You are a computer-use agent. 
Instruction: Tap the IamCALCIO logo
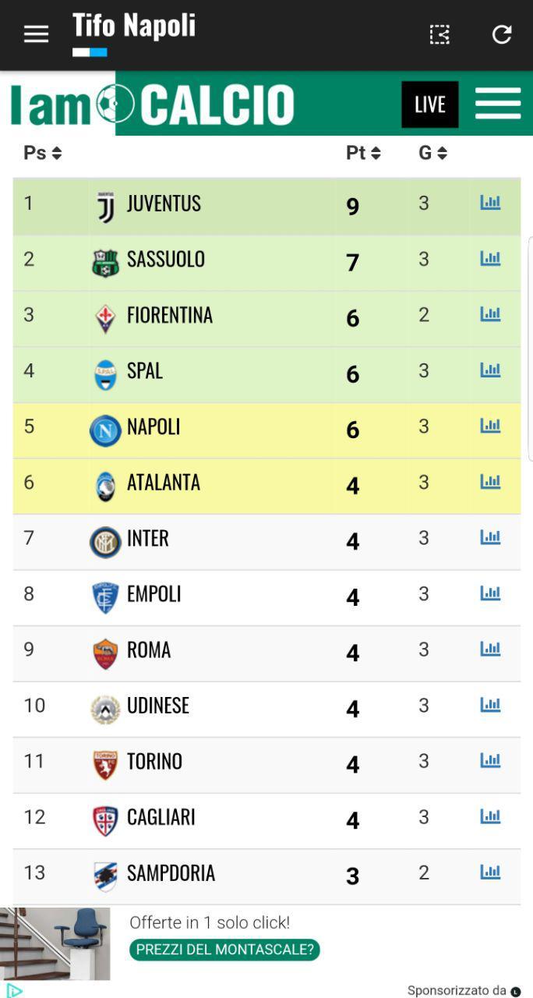pyautogui.click(x=152, y=104)
